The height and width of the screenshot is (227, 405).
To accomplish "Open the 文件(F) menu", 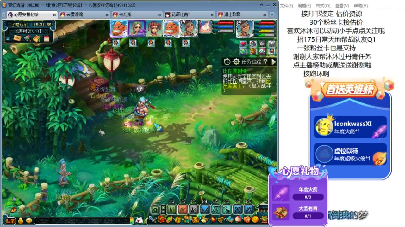I will 286,6.
